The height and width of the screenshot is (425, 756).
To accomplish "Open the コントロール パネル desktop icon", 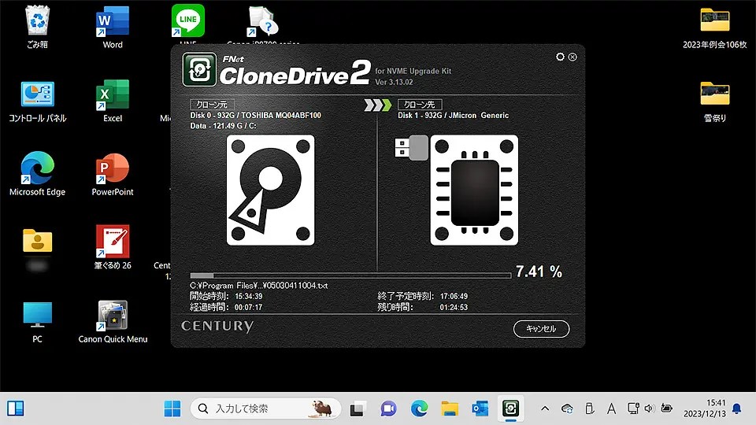I will 37,101.
